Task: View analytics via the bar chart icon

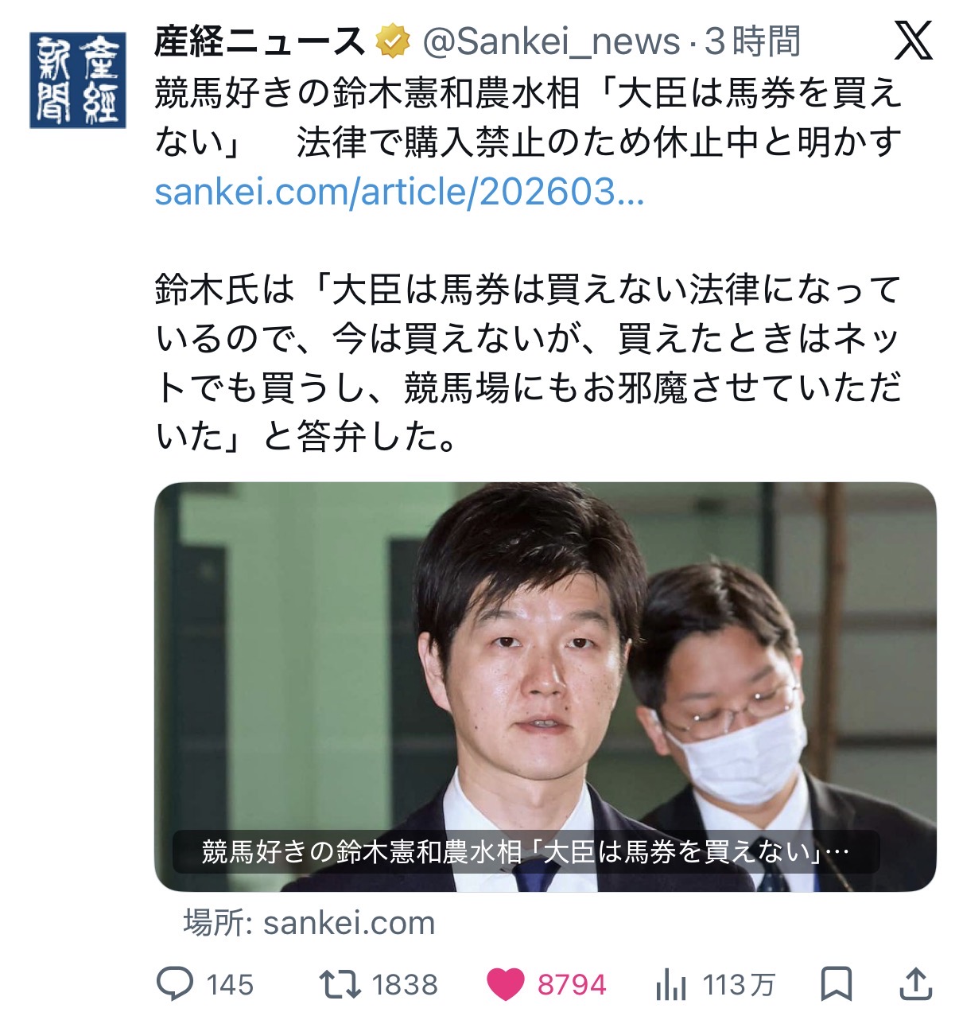Action: [x=672, y=986]
